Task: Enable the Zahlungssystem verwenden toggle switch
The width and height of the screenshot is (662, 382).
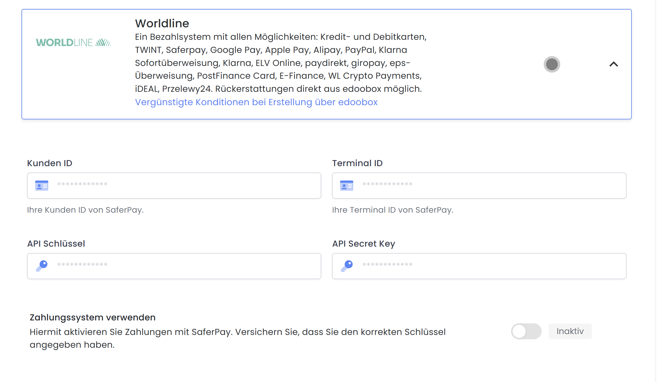Action: pos(526,331)
